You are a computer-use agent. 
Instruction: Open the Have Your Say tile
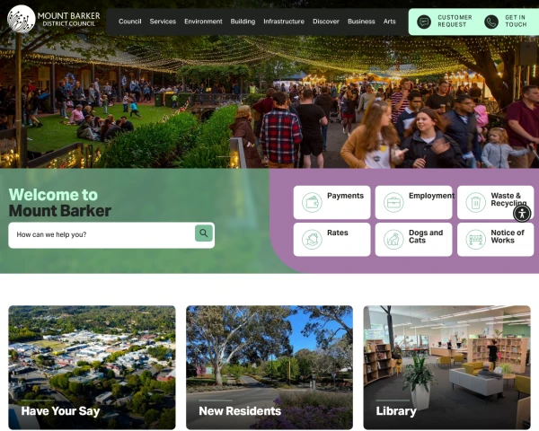pos(92,367)
